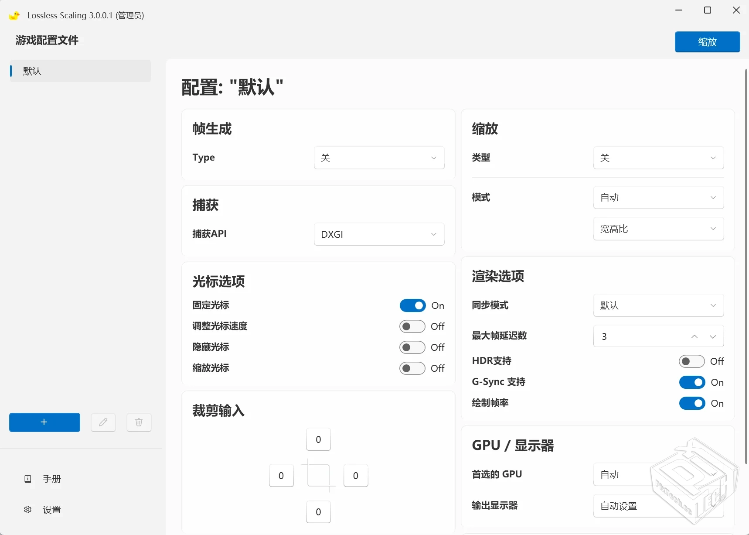Edit the 默认 profile using pencil icon
The image size is (749, 535).
click(x=103, y=422)
